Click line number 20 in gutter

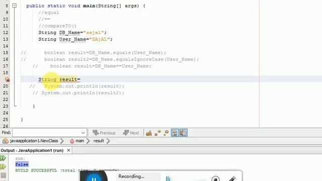point(6,86)
